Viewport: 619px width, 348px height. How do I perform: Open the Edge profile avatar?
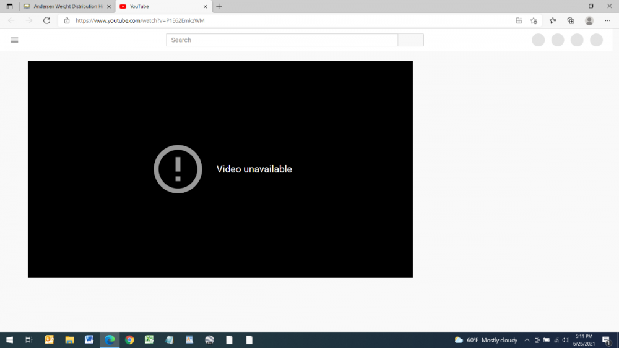589,20
